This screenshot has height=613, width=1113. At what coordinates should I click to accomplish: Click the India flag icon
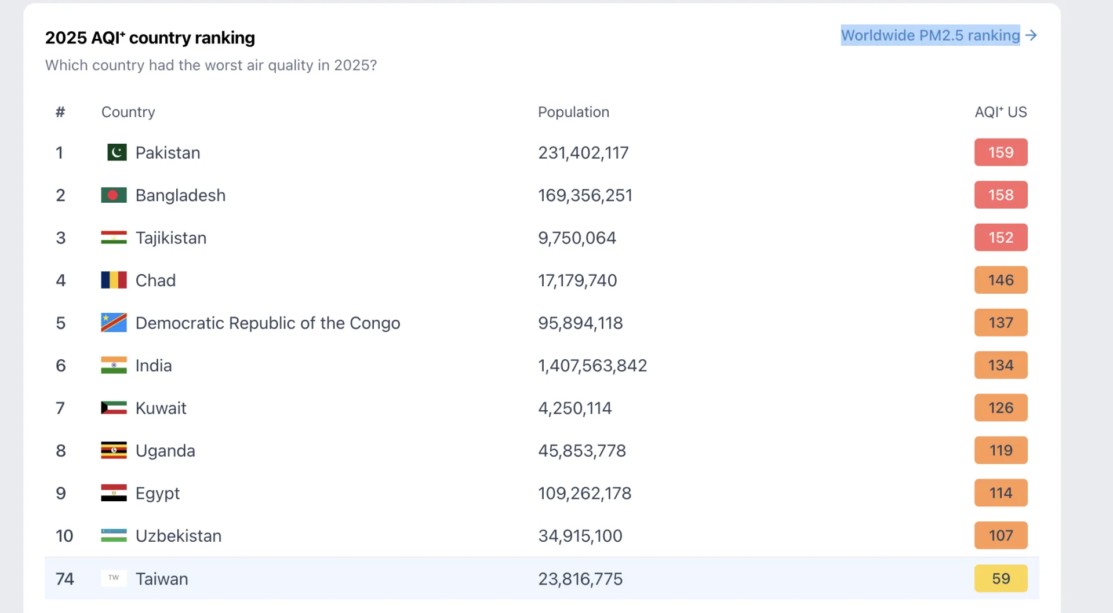114,366
